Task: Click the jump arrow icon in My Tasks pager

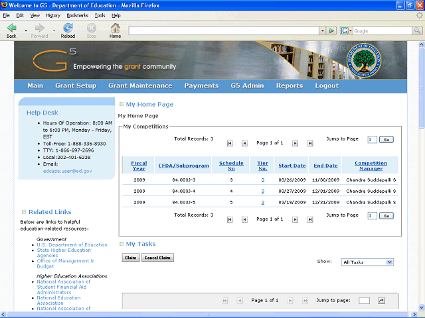Action: [381, 300]
